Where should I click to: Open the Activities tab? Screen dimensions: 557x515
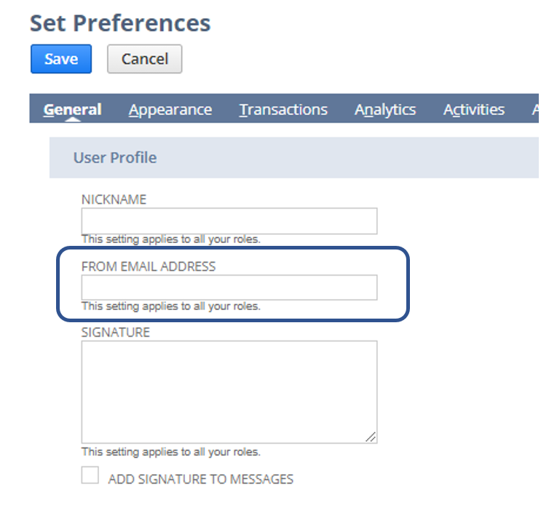tap(474, 110)
